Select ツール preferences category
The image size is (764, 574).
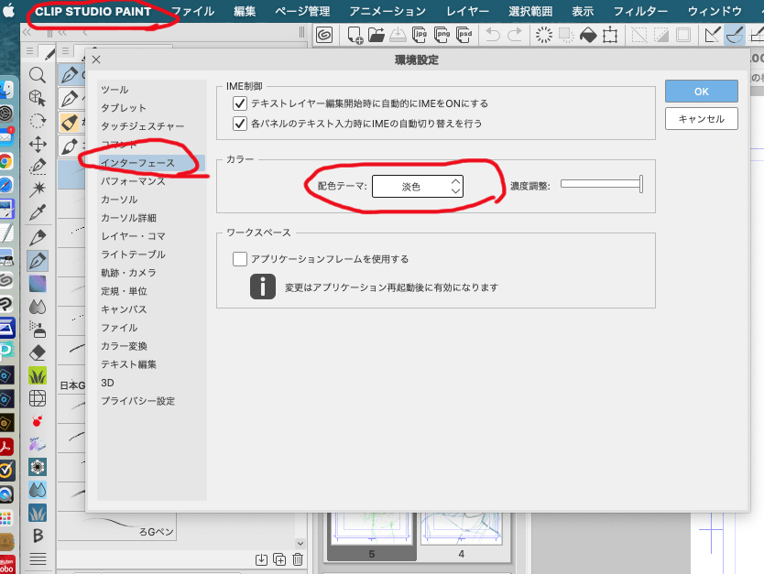click(x=115, y=90)
